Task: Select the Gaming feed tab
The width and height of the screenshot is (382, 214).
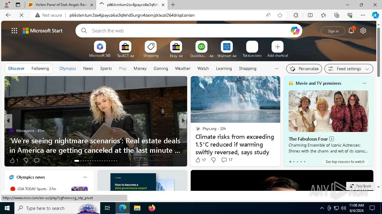Action: click(x=161, y=68)
